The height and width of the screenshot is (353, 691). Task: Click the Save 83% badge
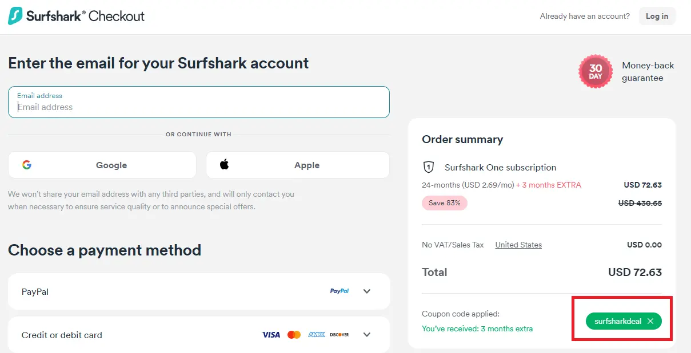click(444, 202)
